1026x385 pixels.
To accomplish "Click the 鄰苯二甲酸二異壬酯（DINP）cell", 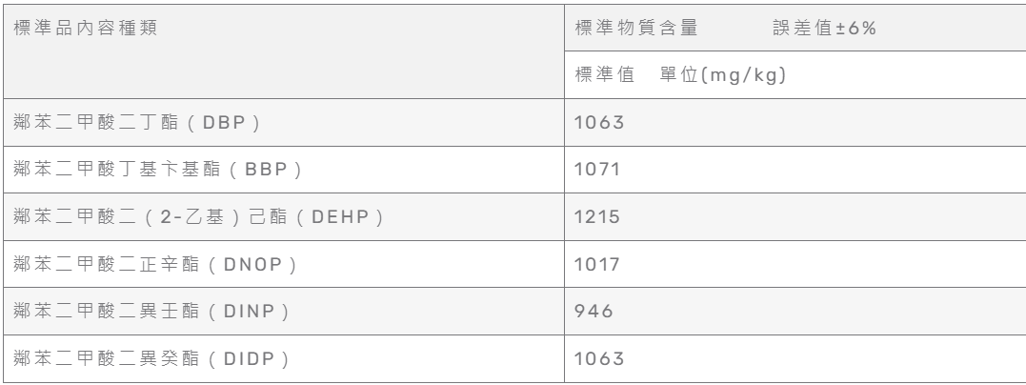I will [x=284, y=311].
